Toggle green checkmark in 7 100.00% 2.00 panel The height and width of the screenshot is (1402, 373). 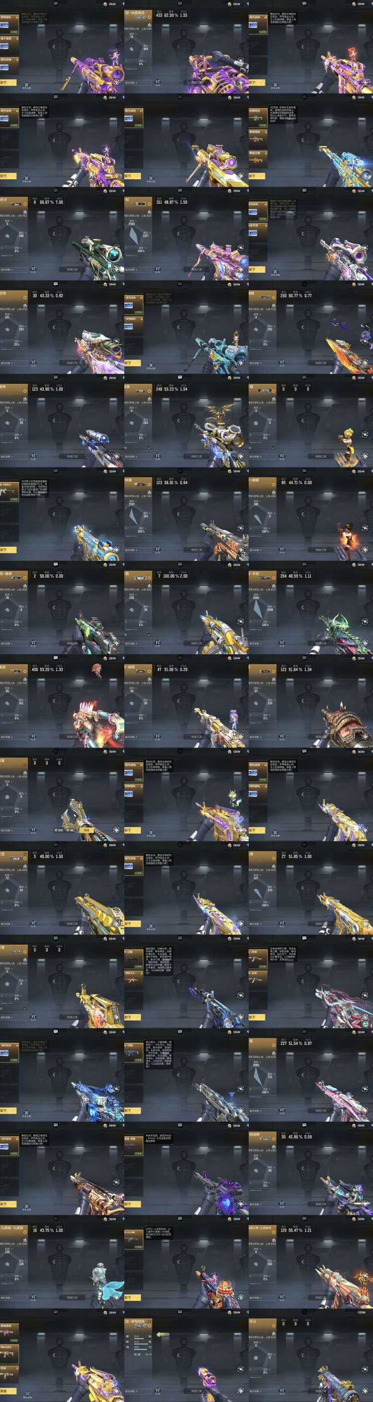pyautogui.click(x=150, y=635)
